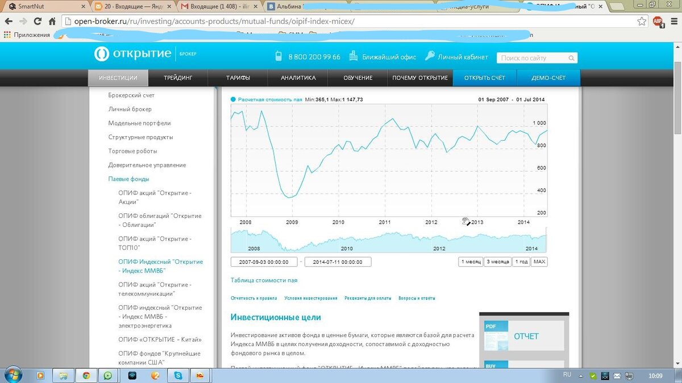The height and width of the screenshot is (383, 682).
Task: Set chart range to 1 год
Action: click(521, 262)
